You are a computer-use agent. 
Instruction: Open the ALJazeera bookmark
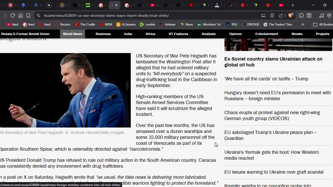(x=126, y=24)
